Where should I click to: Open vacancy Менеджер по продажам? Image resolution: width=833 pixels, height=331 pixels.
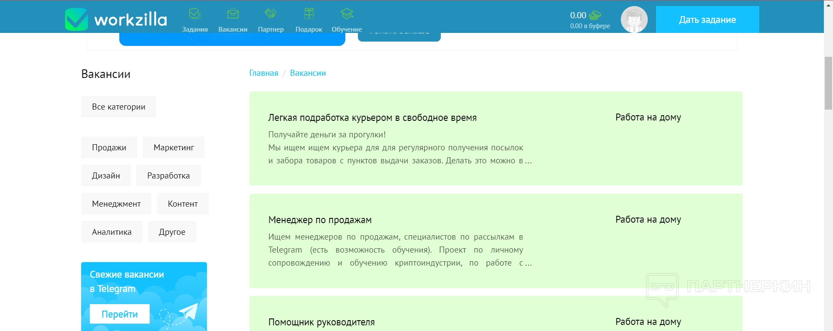click(320, 220)
